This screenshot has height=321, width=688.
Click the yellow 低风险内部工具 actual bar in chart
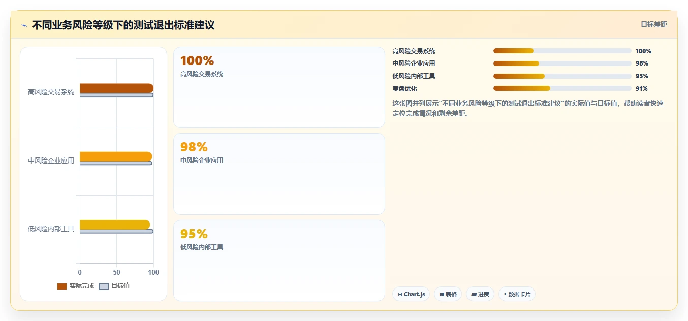[115, 224]
